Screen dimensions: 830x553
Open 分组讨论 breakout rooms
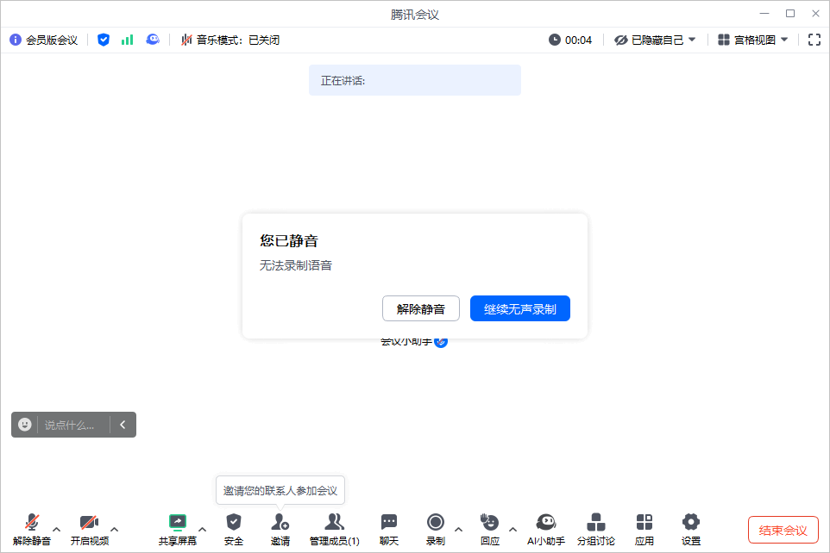point(596,529)
